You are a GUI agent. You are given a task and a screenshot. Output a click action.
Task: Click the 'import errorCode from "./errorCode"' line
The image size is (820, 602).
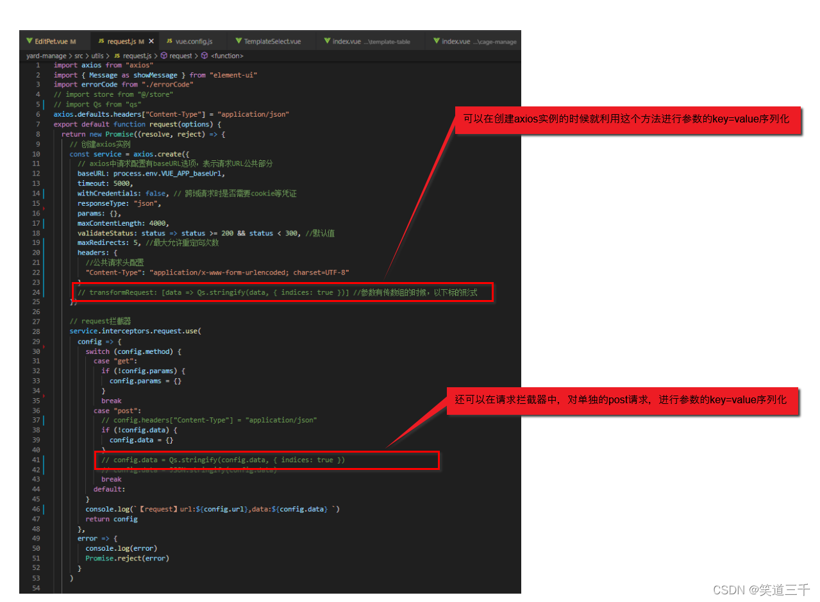click(x=124, y=84)
